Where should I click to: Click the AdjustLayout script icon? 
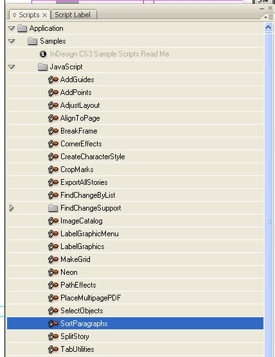point(53,105)
